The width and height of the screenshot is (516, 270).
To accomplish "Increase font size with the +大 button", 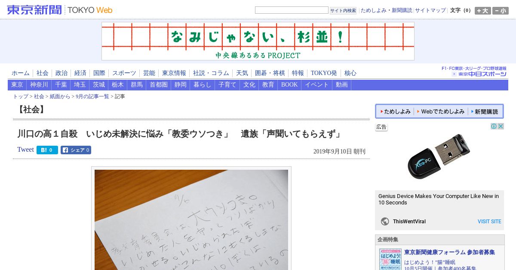I will pos(482,11).
